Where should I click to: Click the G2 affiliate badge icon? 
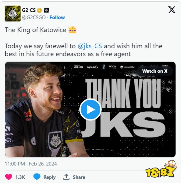[x=46, y=10]
